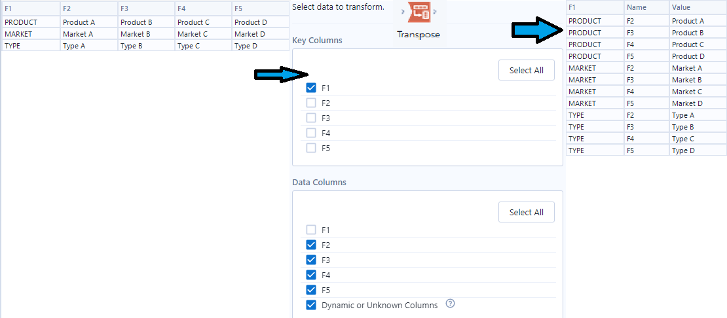Viewport: 727px width, 318px height.
Task: Select the Product D cell in output table
Action: (697, 56)
